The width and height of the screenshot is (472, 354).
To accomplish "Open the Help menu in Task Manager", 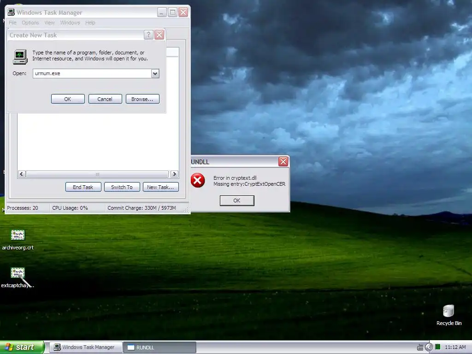I will tap(90, 23).
